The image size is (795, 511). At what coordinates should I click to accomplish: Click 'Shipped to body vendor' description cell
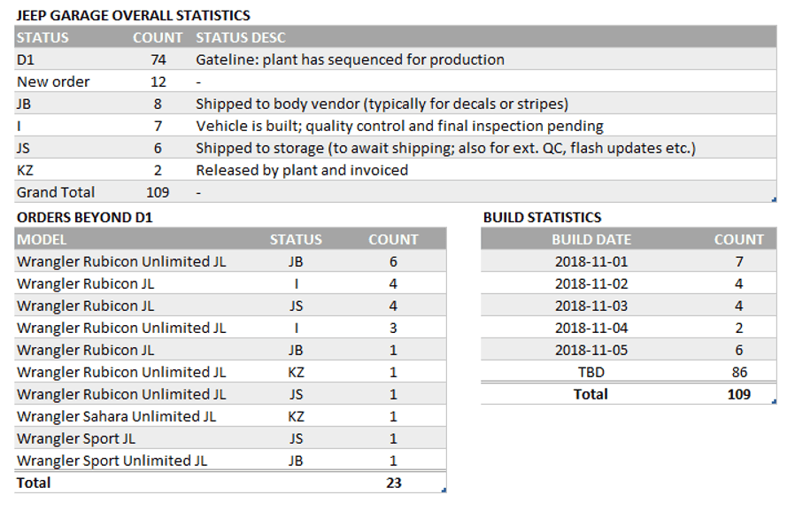coord(382,104)
